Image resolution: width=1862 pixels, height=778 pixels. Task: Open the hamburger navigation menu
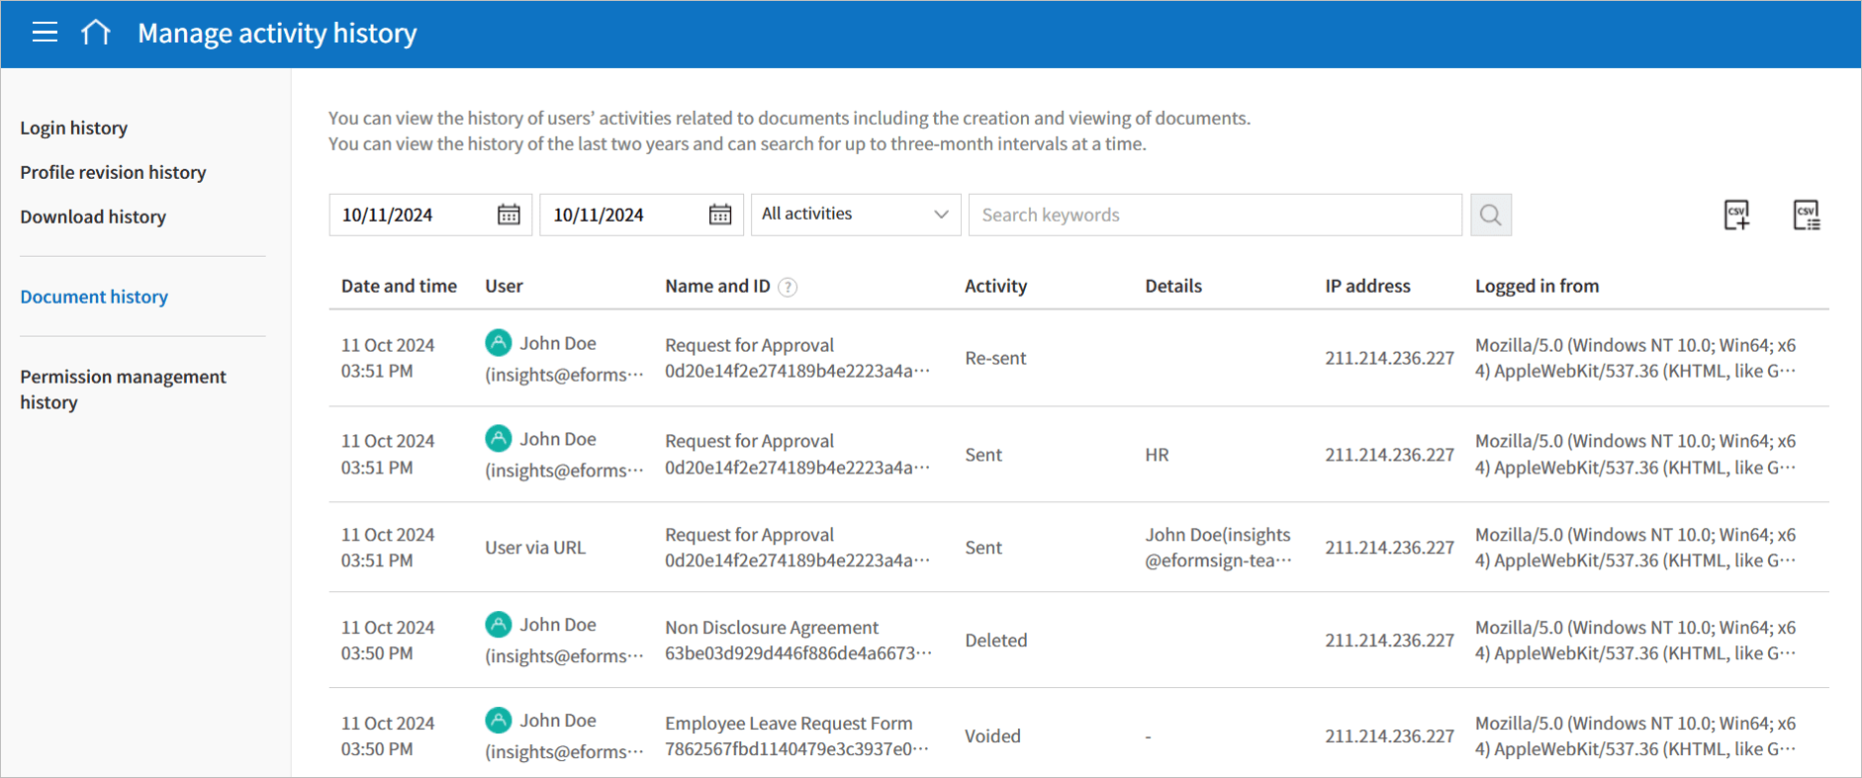click(45, 33)
